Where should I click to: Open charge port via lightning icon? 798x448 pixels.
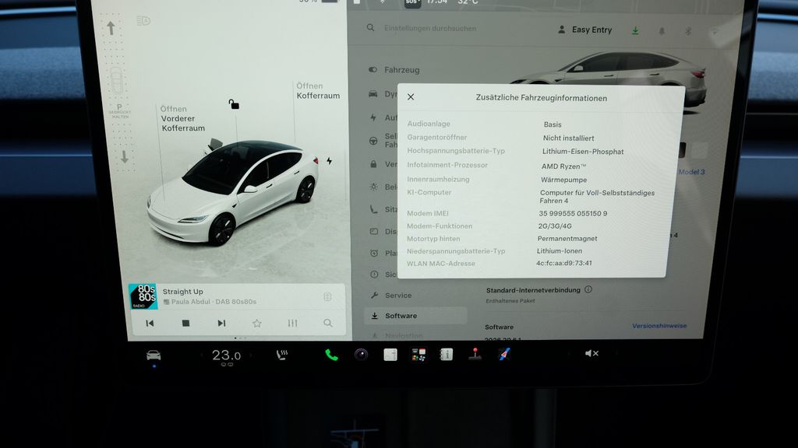pyautogui.click(x=330, y=161)
